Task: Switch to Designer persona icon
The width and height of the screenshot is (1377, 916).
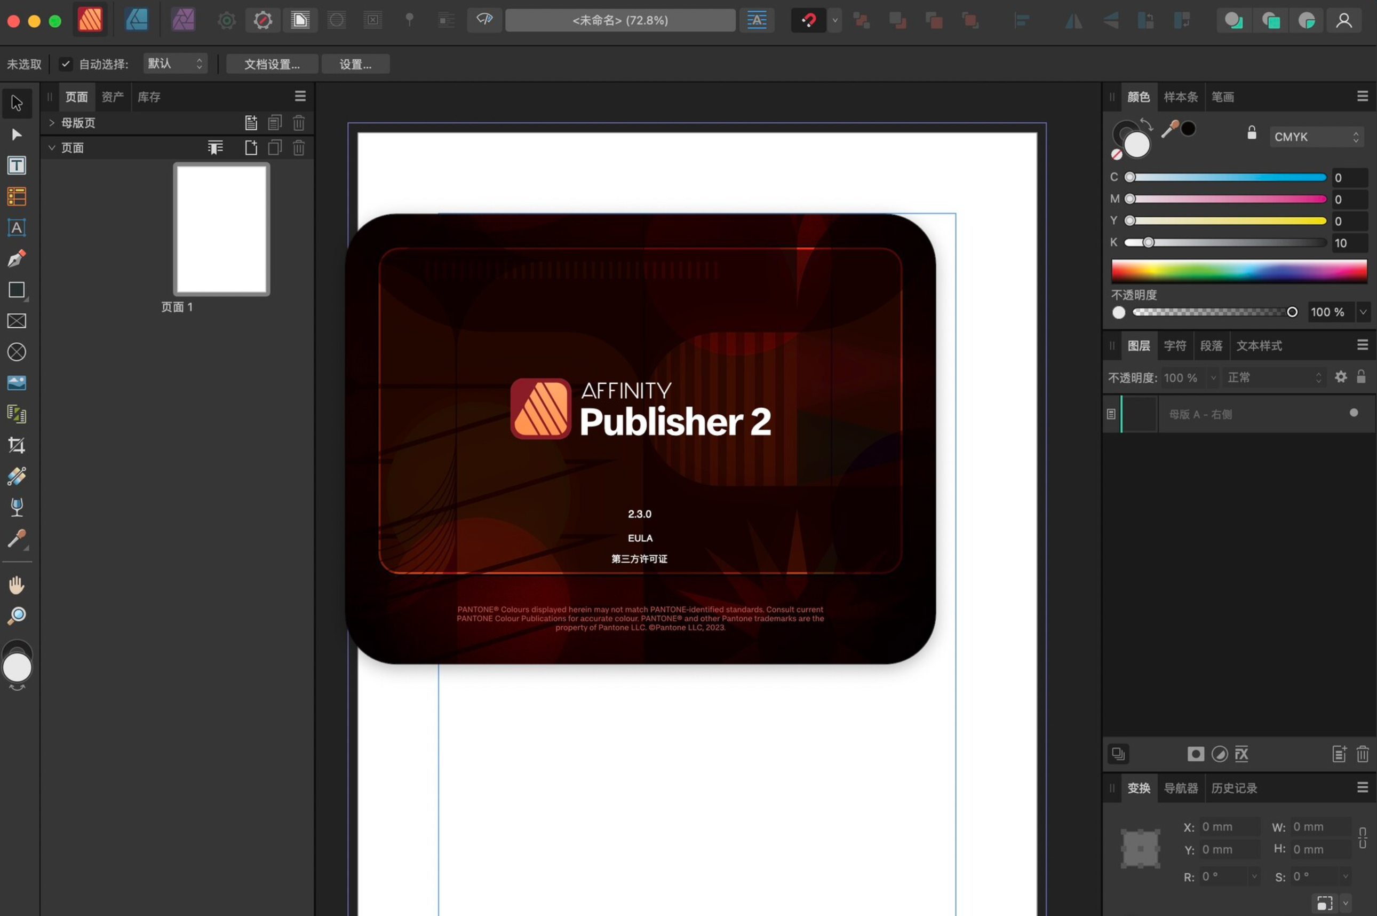Action: coord(137,20)
